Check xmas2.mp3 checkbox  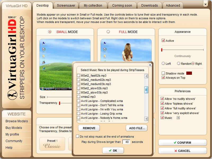79,97
